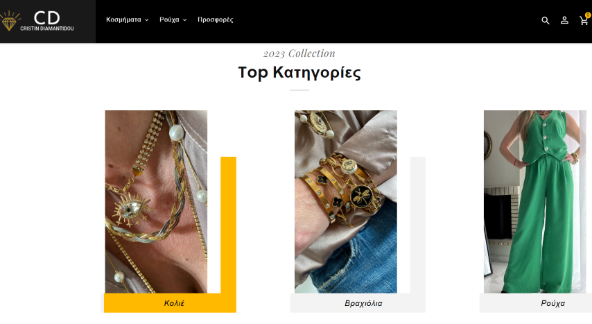Open the Ρούχα category label below photo
Screen dimensions: 592x324
pos(552,303)
